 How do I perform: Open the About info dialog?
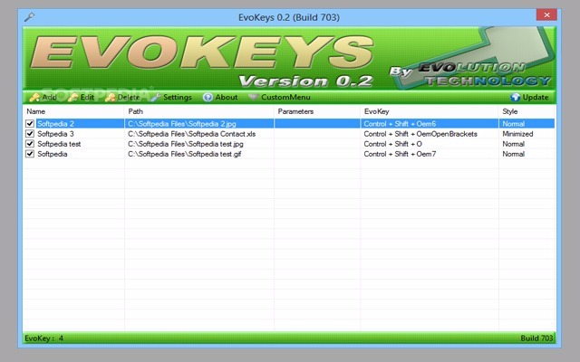(x=220, y=97)
